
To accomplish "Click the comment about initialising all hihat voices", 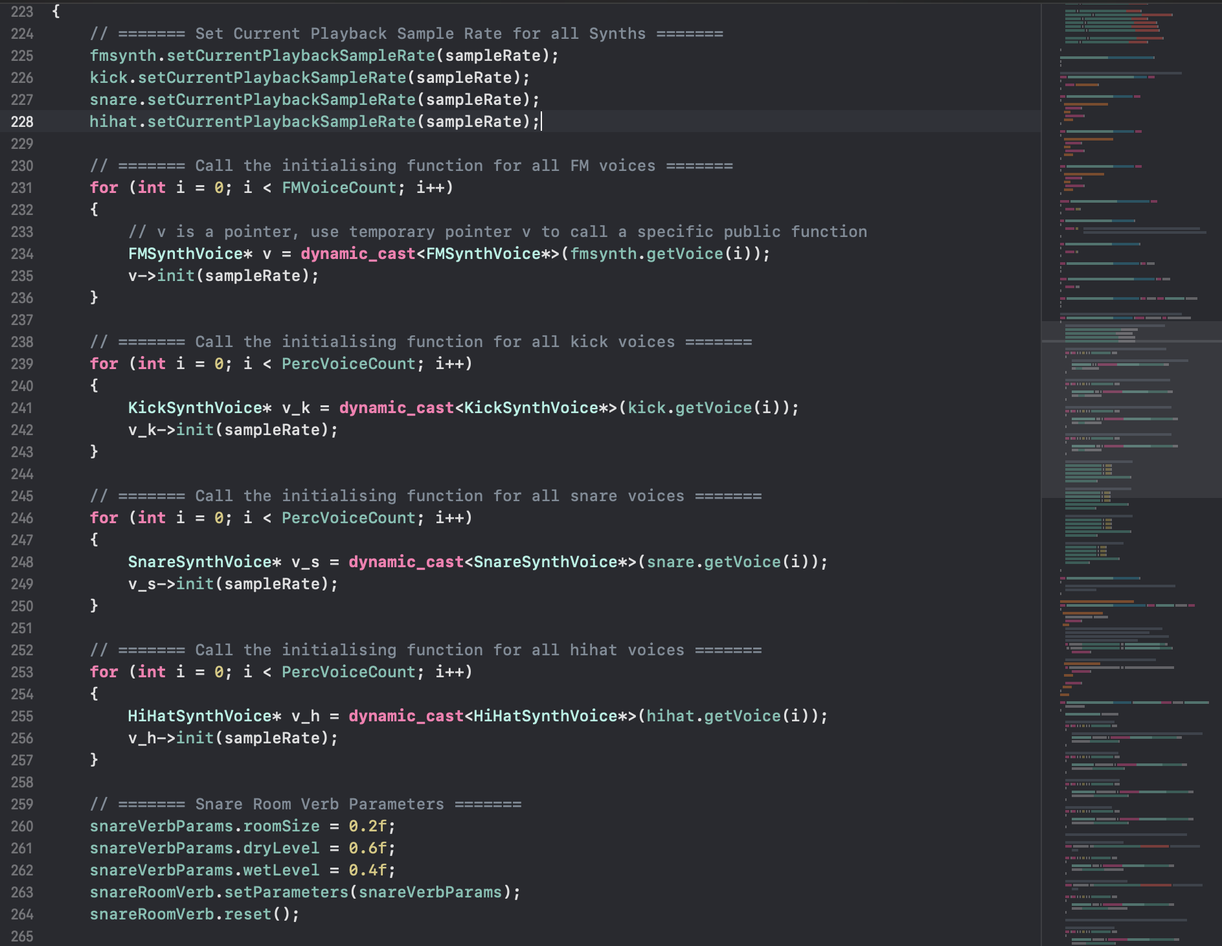I will (425, 650).
